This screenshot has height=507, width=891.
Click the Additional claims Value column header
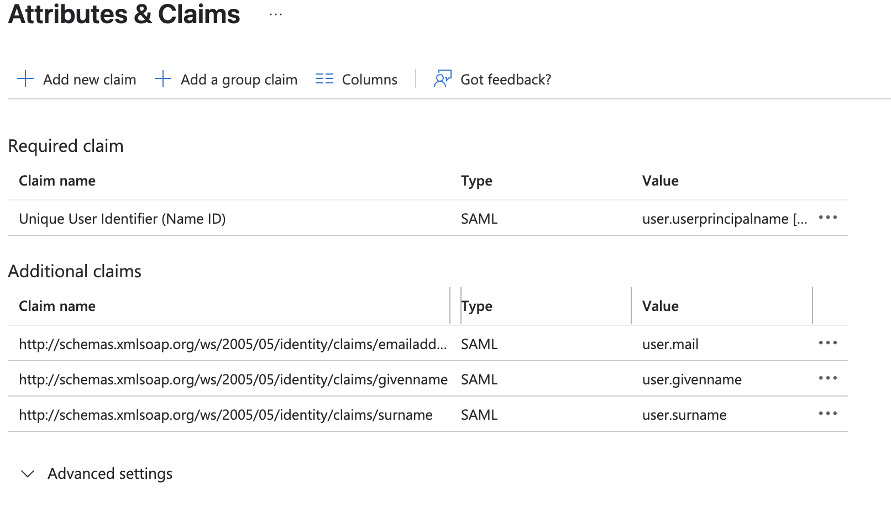[x=660, y=306]
